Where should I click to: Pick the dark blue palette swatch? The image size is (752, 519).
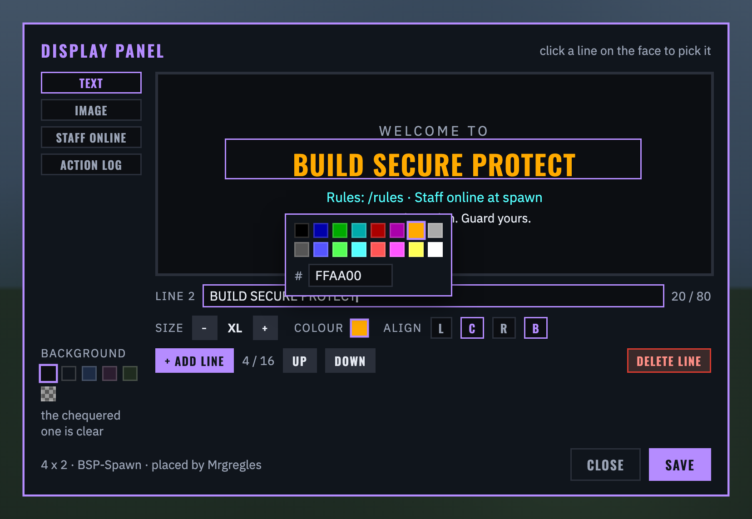pyautogui.click(x=321, y=230)
